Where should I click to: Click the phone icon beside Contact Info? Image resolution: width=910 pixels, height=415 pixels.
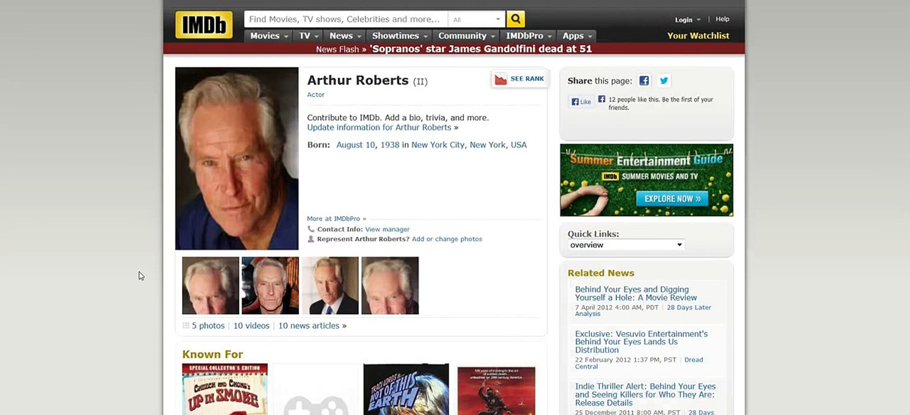pyautogui.click(x=311, y=229)
